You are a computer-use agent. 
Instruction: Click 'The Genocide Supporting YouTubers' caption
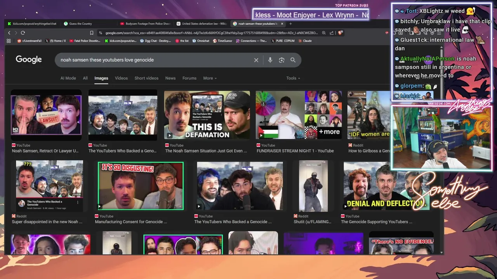[377, 222]
